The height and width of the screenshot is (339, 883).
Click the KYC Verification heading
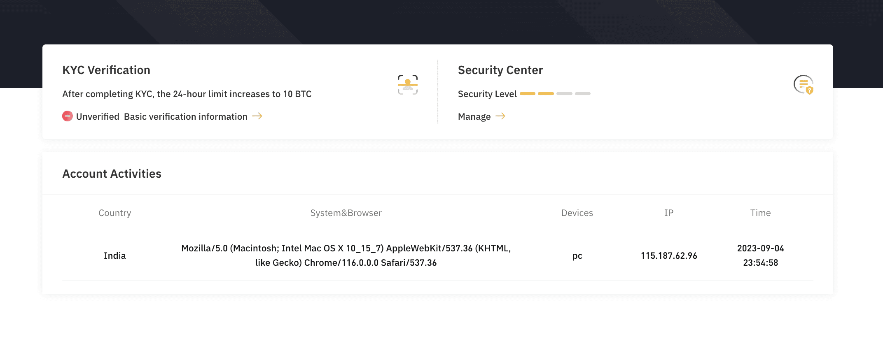(x=106, y=70)
